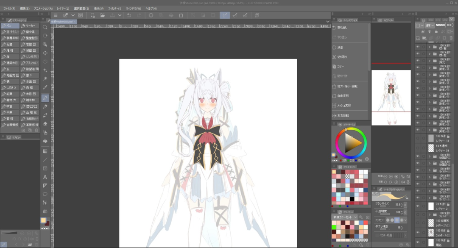Image resolution: width=458 pixels, height=248 pixels.
Task: Hide the 用紙 paper layer
Action: click(418, 241)
